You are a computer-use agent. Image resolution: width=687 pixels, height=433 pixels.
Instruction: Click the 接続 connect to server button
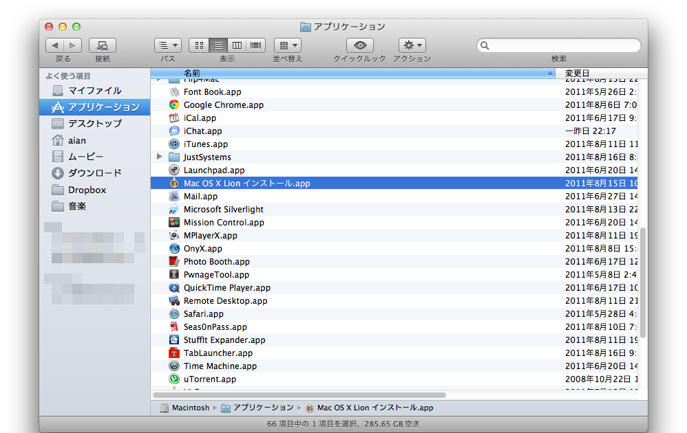click(x=103, y=45)
